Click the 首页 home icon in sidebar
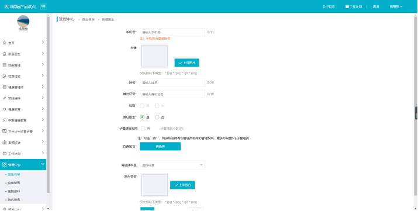The width and height of the screenshot is (418, 211). point(4,43)
